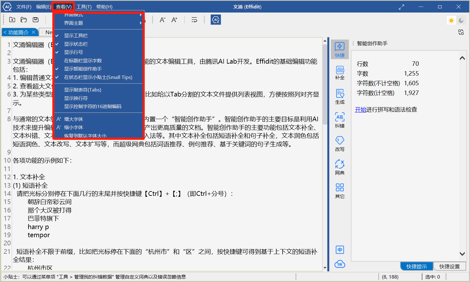Image resolution: width=470 pixels, height=282 pixels.
Task: Open the 帮助(H) menu
Action: click(x=104, y=7)
